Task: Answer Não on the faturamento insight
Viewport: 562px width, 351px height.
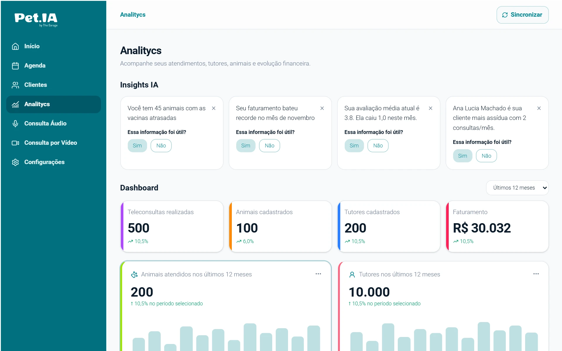Action: pos(270,146)
